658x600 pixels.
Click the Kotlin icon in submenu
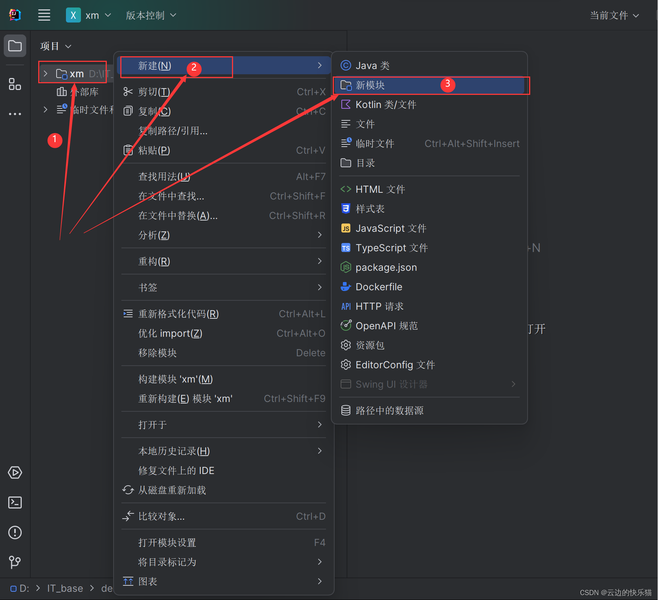click(345, 104)
